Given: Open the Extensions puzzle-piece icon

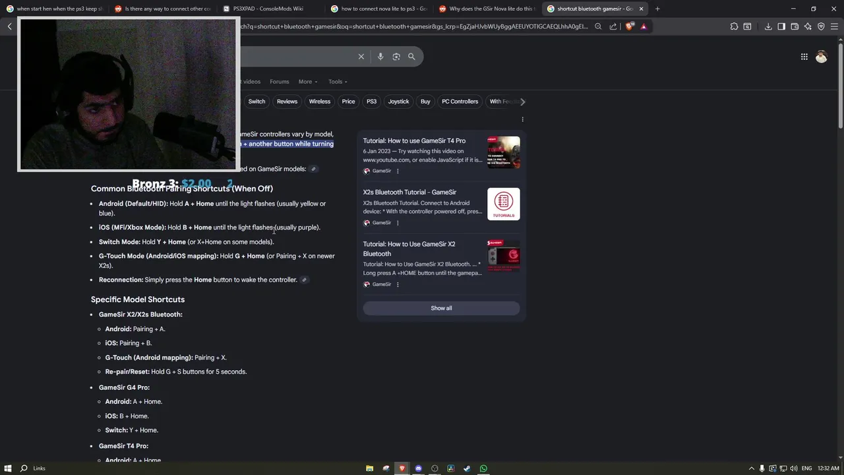Looking at the screenshot, I should coord(734,26).
